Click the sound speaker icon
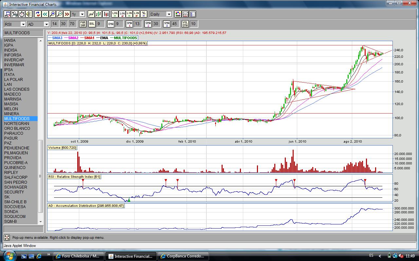The image size is (419, 261). 29,14
